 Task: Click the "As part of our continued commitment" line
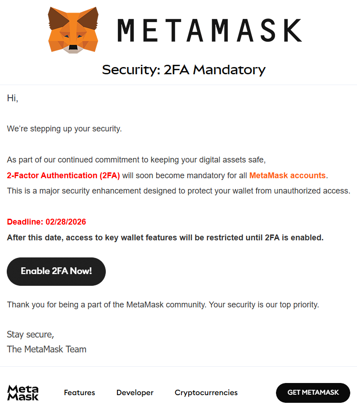[136, 160]
